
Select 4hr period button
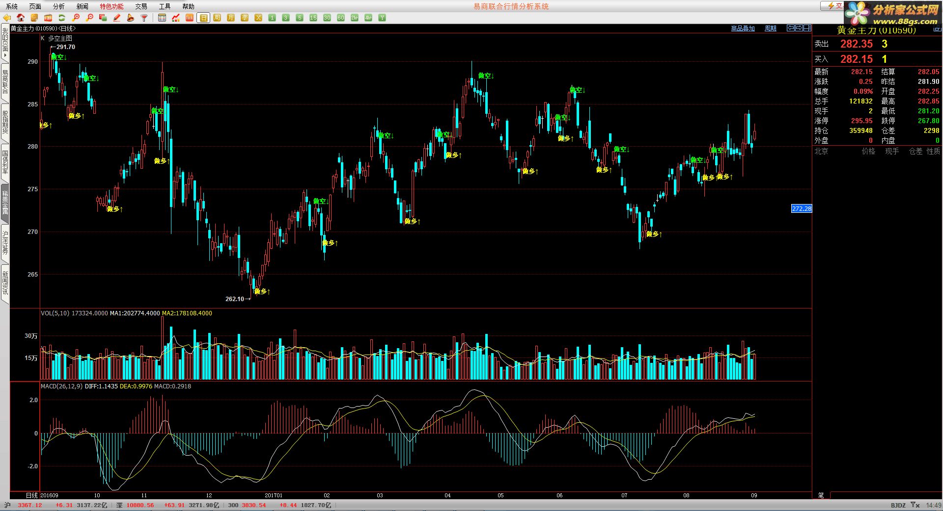click(368, 18)
